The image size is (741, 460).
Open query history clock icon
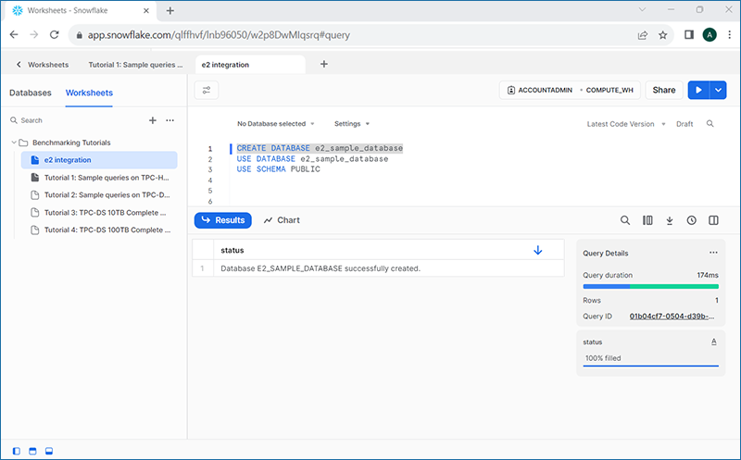(x=691, y=220)
